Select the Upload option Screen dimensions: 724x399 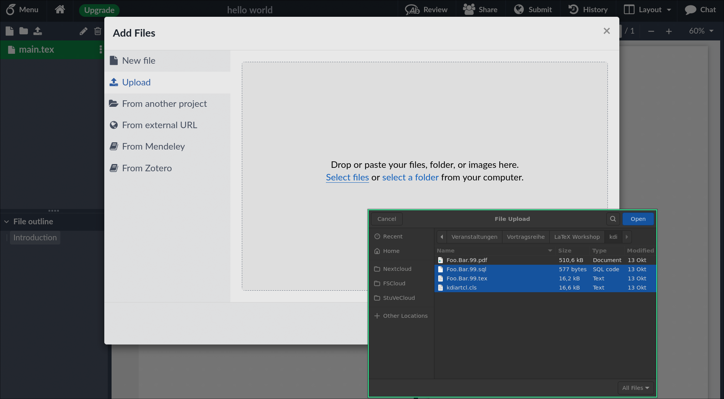tap(167, 82)
